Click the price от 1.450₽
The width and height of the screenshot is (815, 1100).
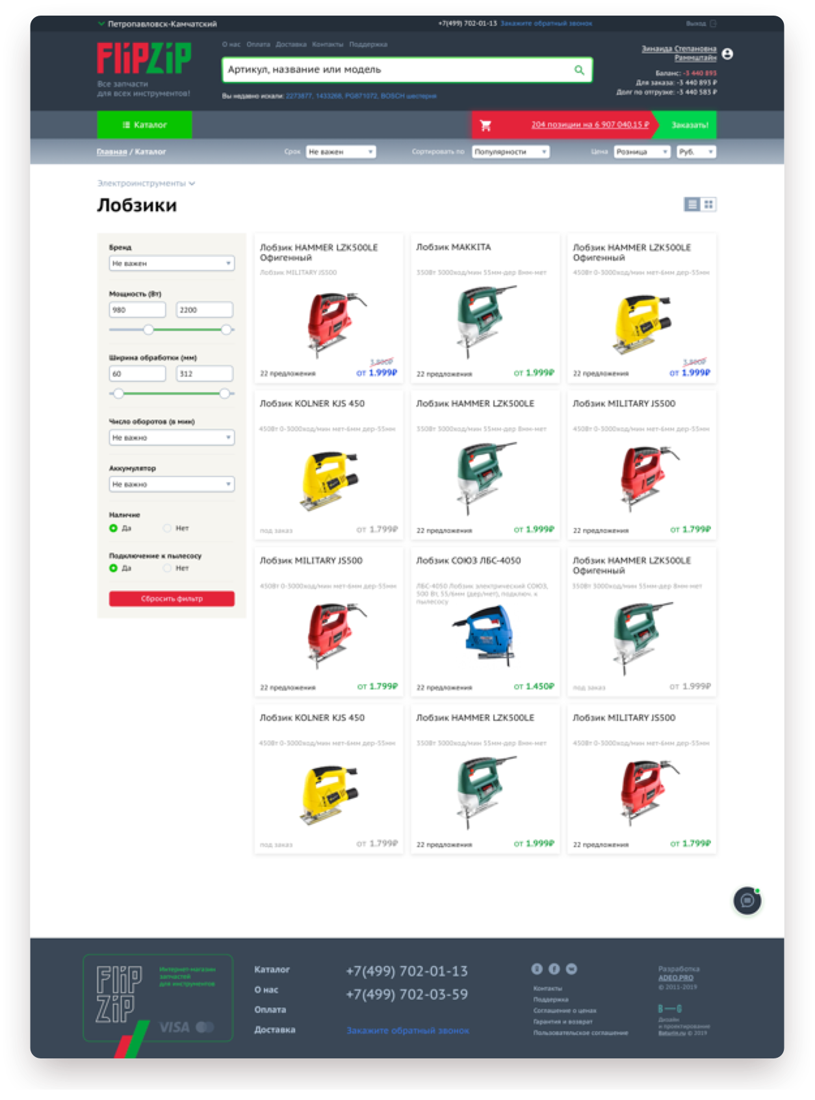click(534, 686)
